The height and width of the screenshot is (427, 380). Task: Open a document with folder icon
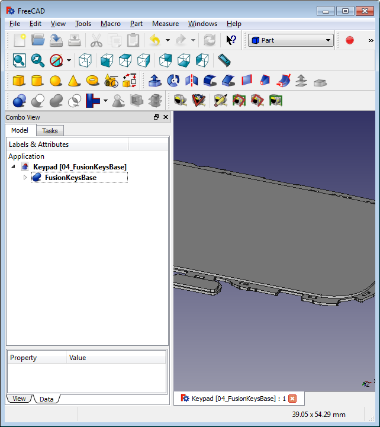[37, 40]
